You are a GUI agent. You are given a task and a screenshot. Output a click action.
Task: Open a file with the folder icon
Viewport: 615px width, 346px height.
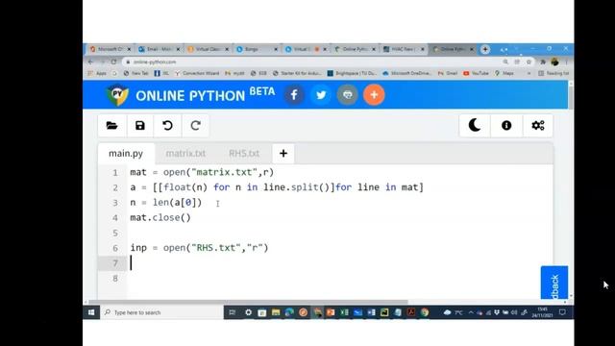[x=112, y=126]
